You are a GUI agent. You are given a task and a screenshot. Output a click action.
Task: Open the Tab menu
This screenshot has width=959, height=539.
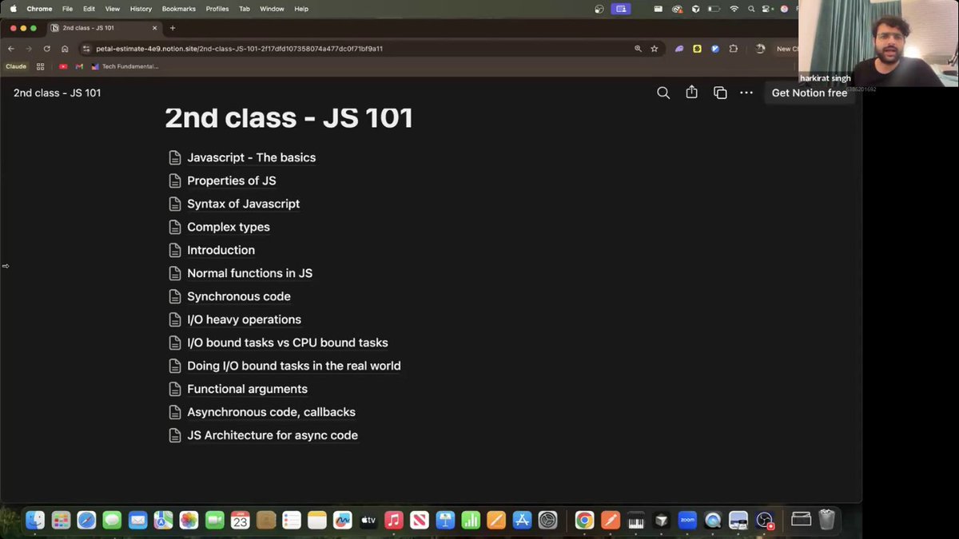tap(245, 9)
